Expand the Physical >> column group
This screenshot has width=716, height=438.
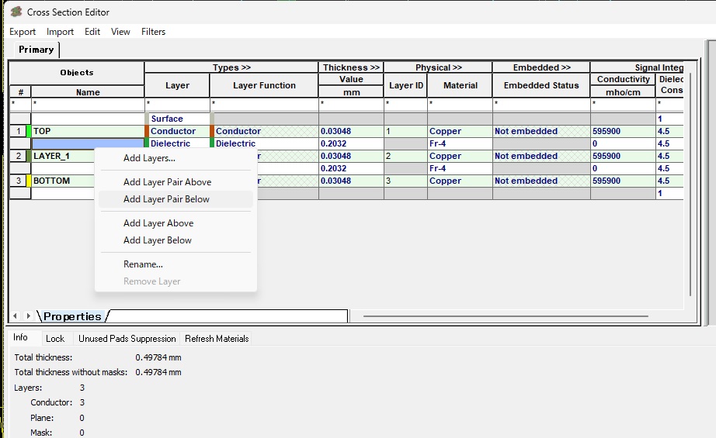coord(438,67)
